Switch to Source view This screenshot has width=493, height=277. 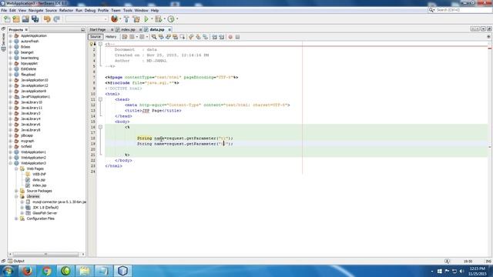point(96,37)
